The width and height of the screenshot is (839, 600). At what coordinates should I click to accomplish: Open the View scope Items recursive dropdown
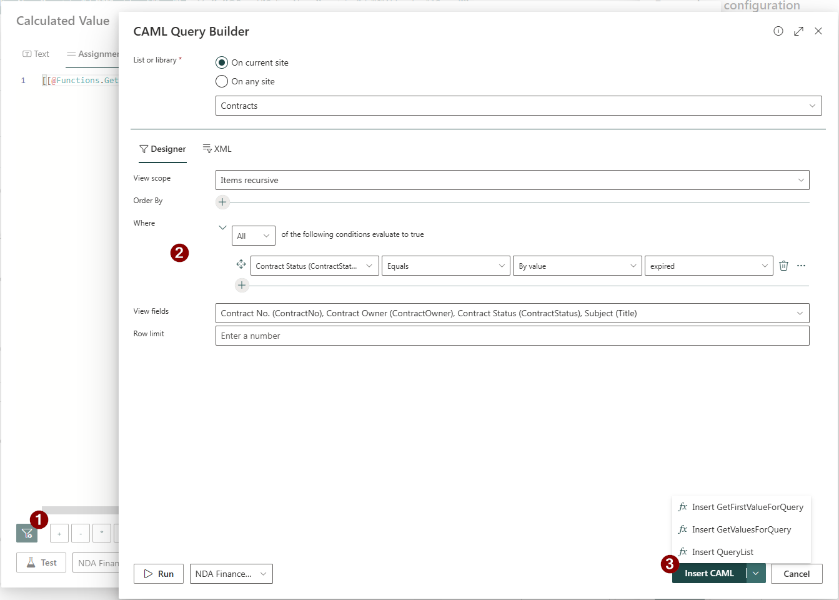[x=512, y=180]
